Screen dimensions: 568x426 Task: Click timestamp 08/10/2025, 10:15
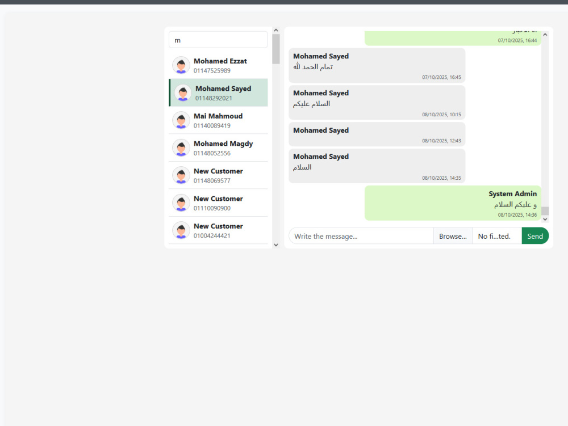point(441,115)
